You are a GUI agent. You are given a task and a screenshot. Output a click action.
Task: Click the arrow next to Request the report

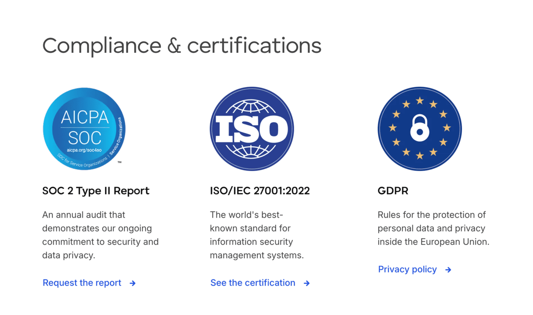[132, 283]
